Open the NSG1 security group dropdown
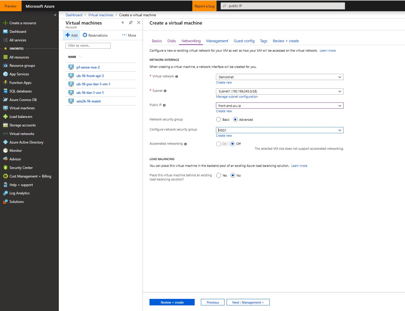Screen dimensions: 405x311 tap(280, 130)
